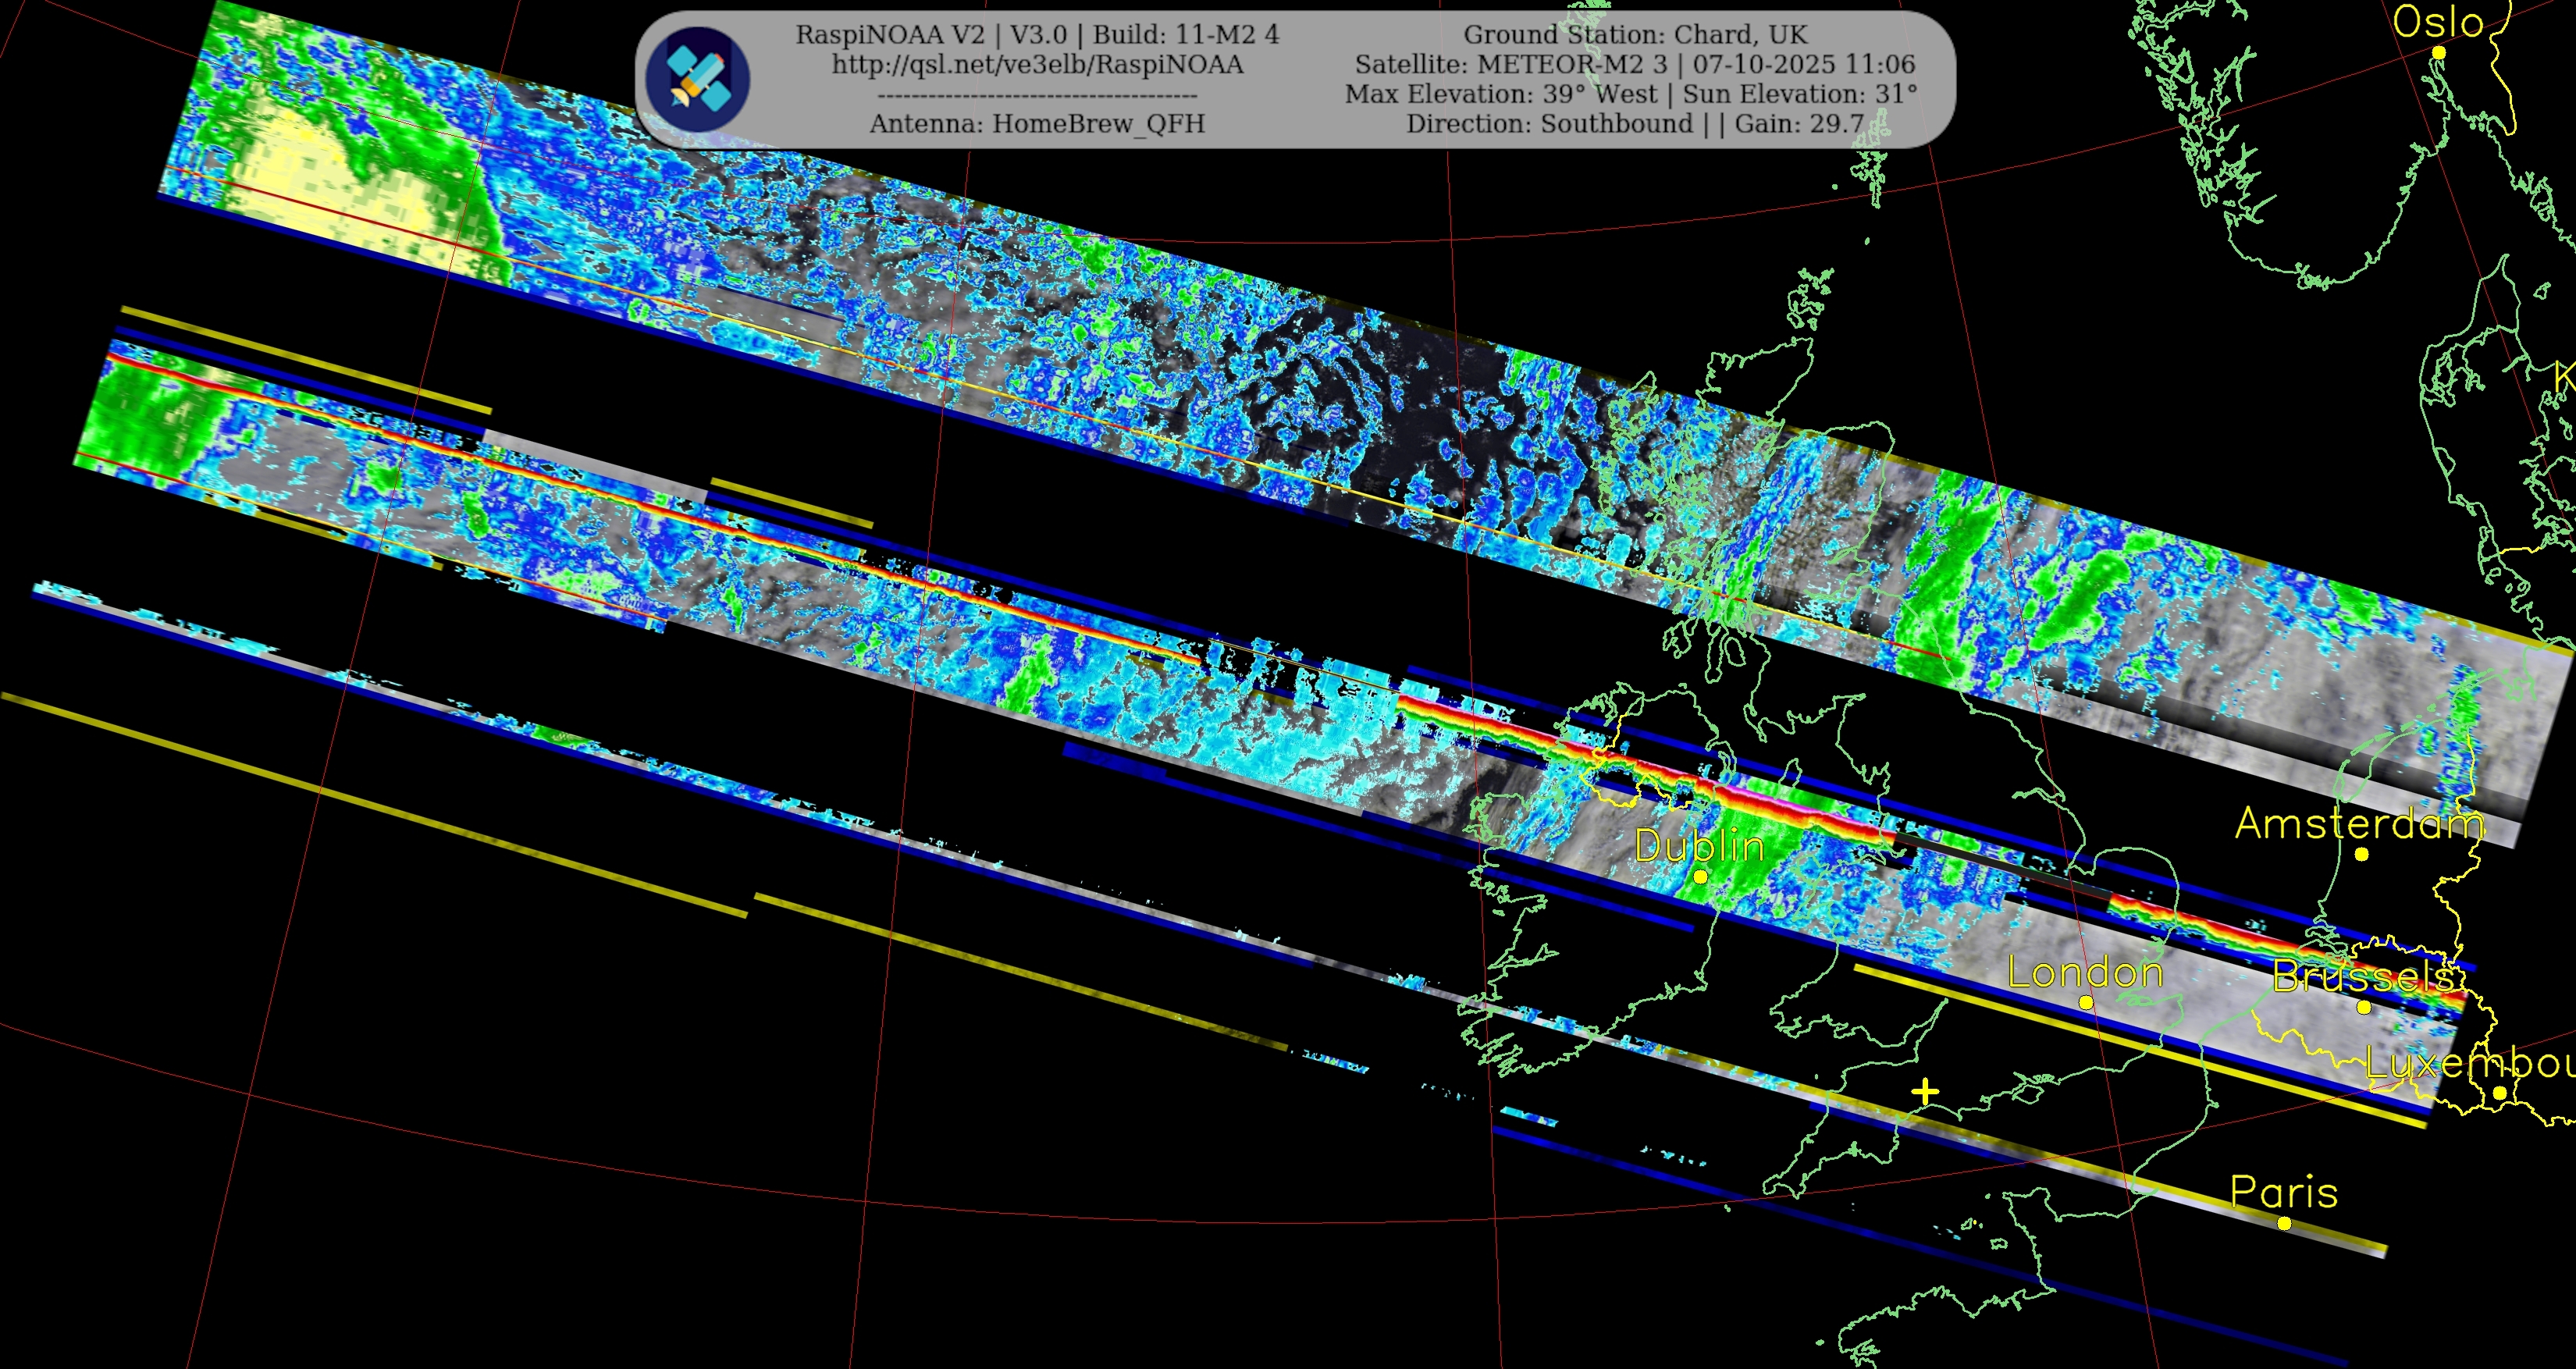
Task: Click the Dublin city label
Action: pyautogui.click(x=1699, y=847)
